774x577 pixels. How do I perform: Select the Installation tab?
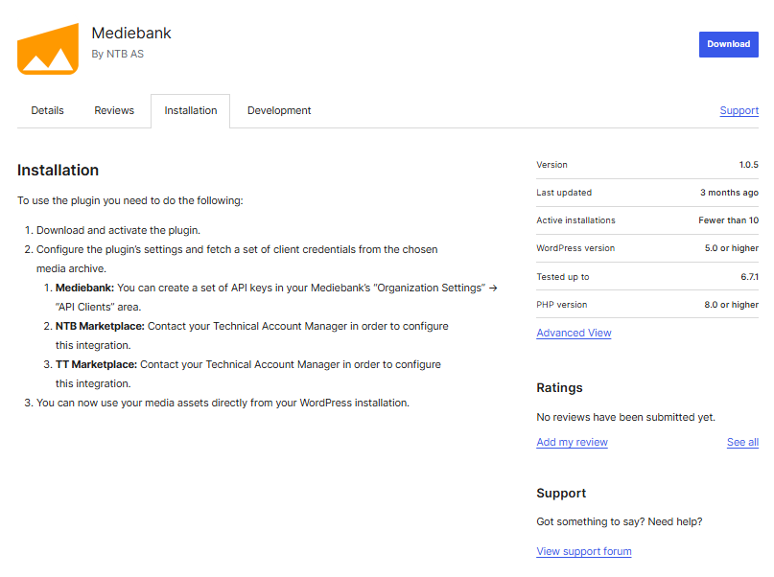coord(191,111)
